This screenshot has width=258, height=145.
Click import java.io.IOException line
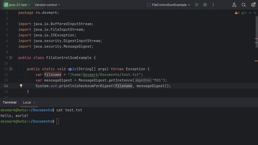click(47, 35)
